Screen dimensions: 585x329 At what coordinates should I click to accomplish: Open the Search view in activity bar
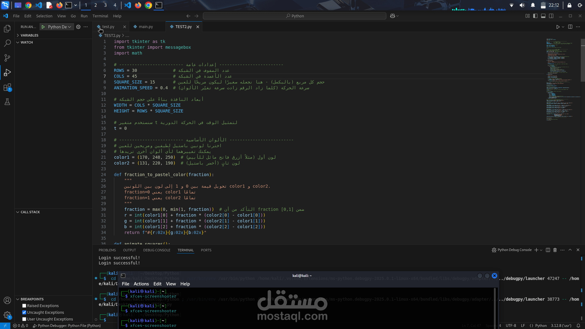7,43
